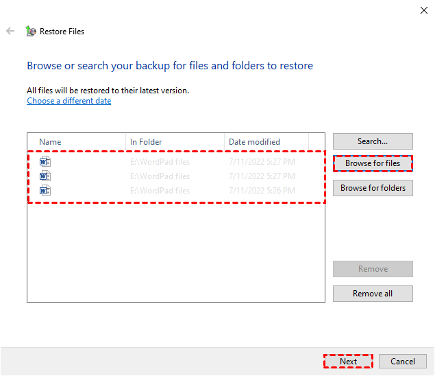435x376 pixels.
Task: Proceed with the Next button
Action: click(348, 362)
